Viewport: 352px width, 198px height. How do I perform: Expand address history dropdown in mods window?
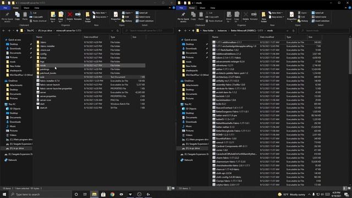tap(287, 31)
